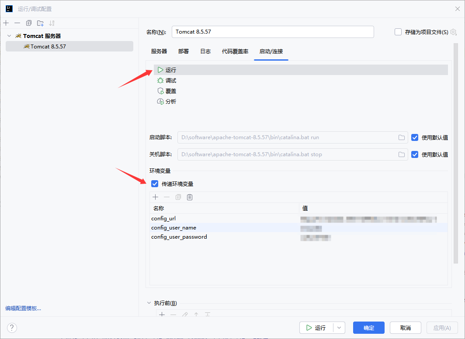This screenshot has width=465, height=339.
Task: Select the config_user_name variable row
Action: point(298,228)
